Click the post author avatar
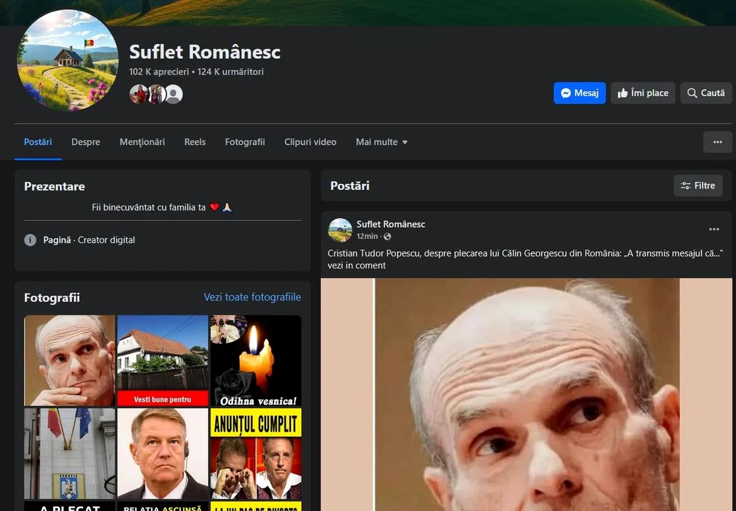 340,230
